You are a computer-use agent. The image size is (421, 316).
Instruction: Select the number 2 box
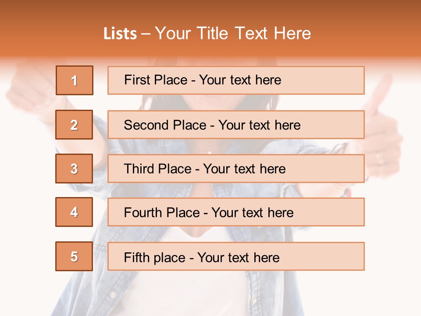coord(74,125)
